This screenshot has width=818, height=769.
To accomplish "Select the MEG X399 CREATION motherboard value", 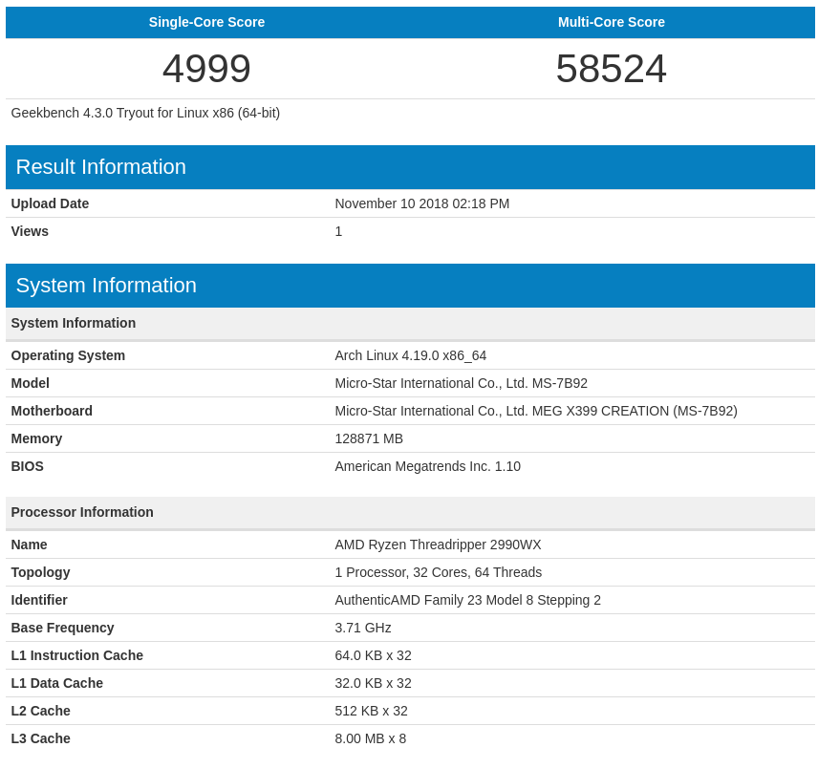I will pyautogui.click(x=536, y=411).
